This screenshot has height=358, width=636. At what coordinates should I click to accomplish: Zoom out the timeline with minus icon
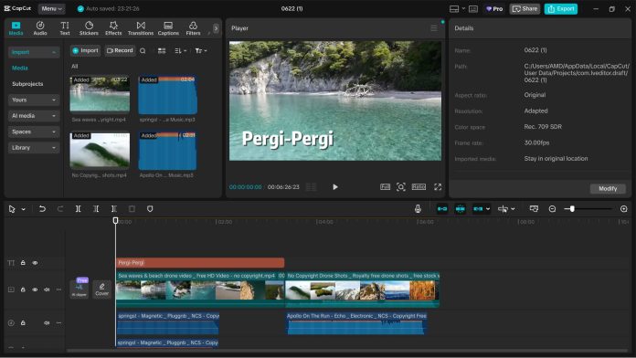click(x=552, y=209)
